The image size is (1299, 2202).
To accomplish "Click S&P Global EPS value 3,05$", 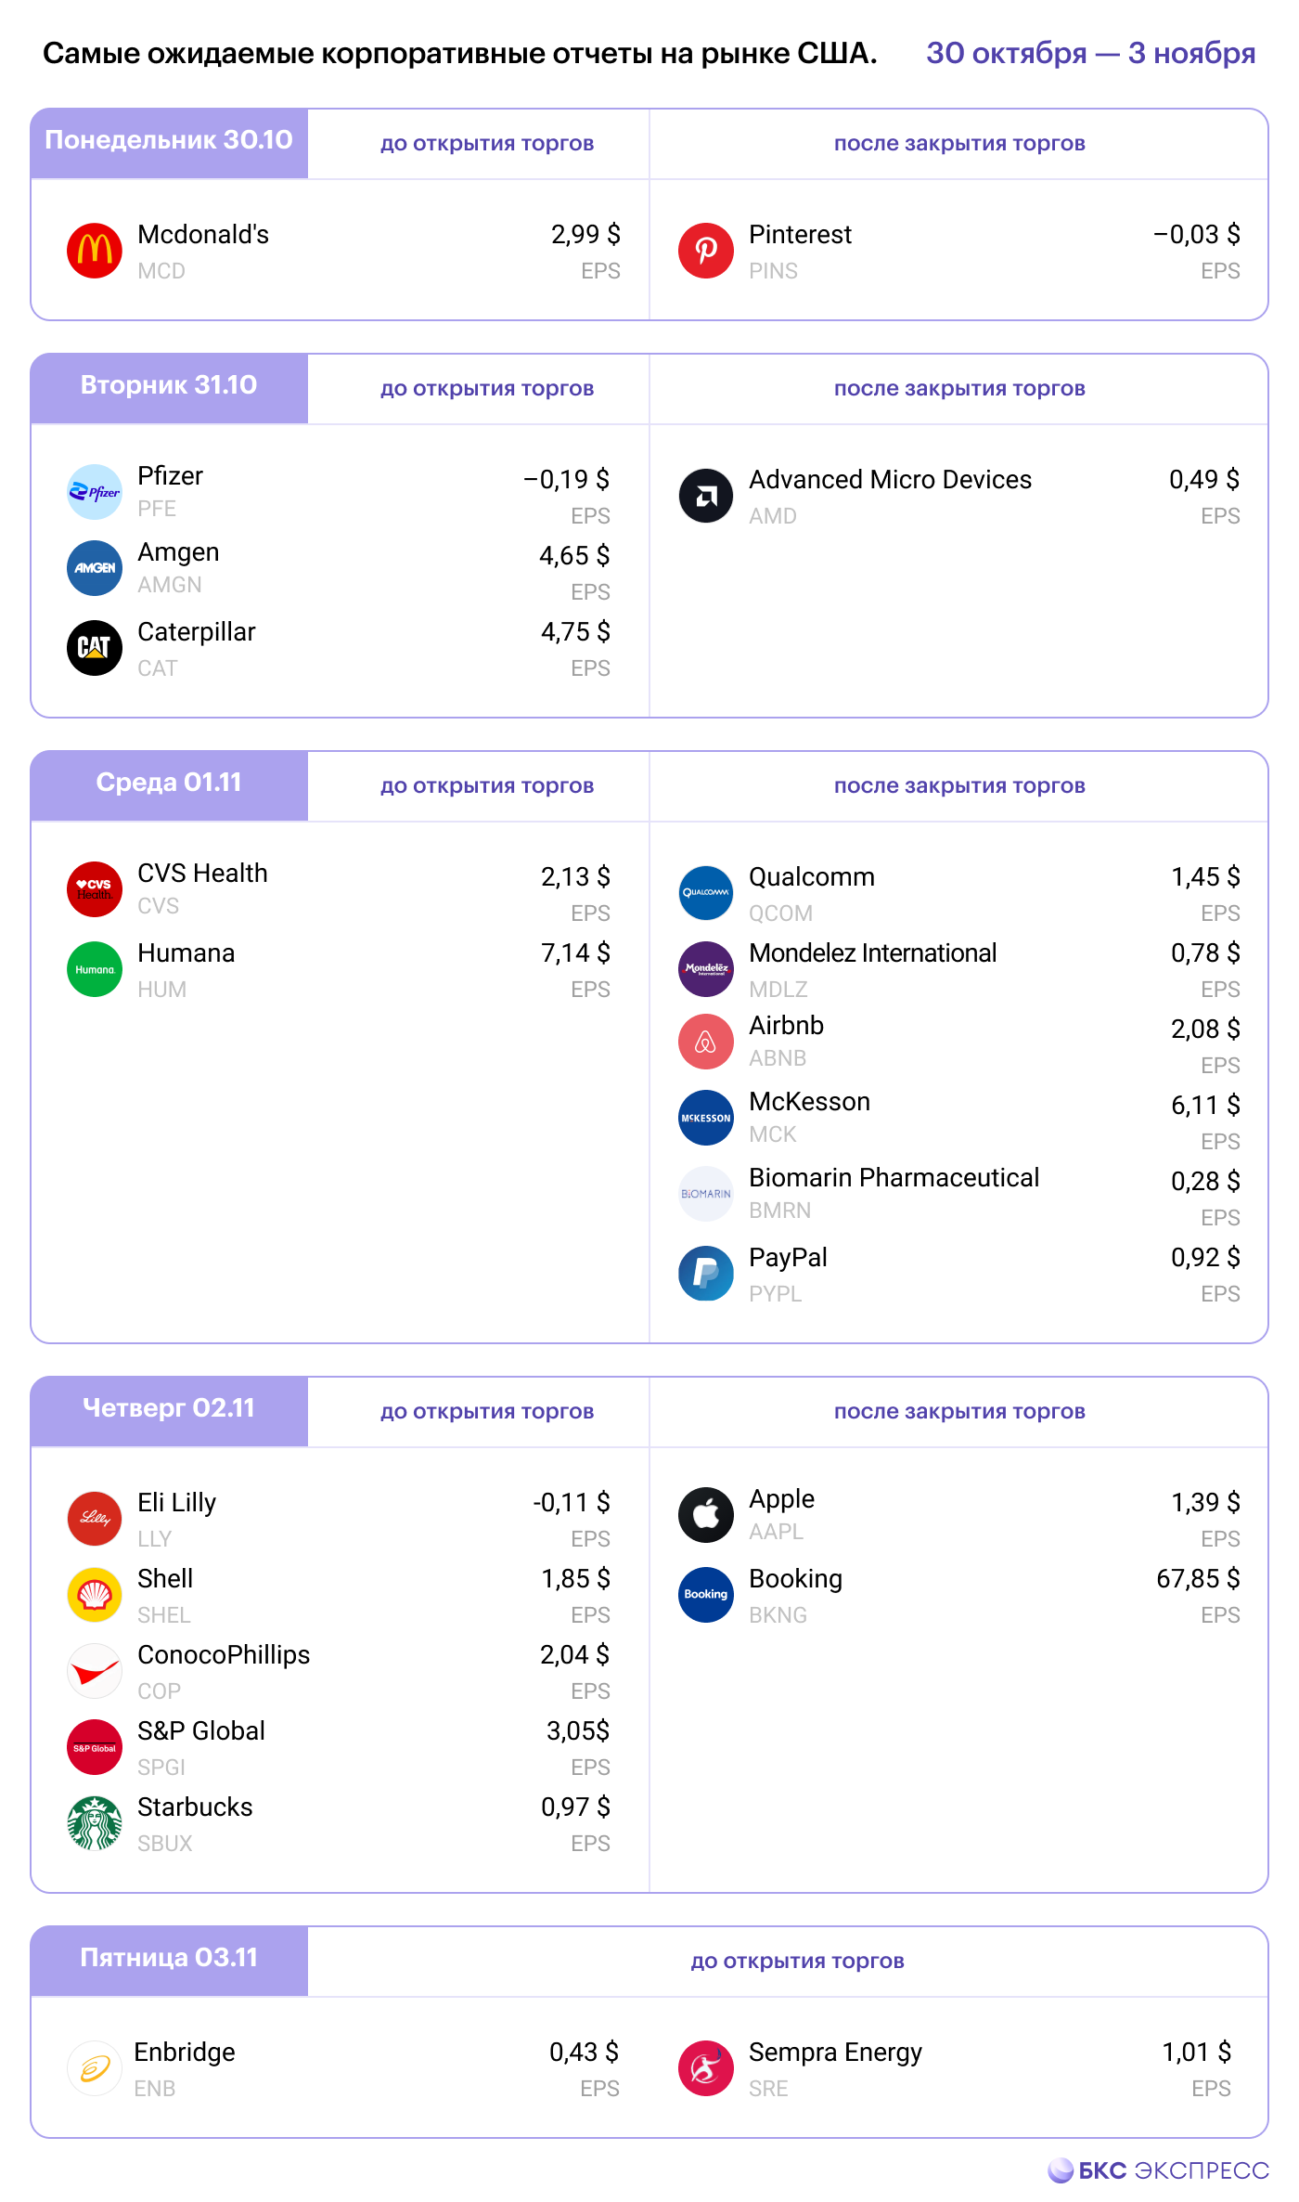I will click(x=578, y=1731).
